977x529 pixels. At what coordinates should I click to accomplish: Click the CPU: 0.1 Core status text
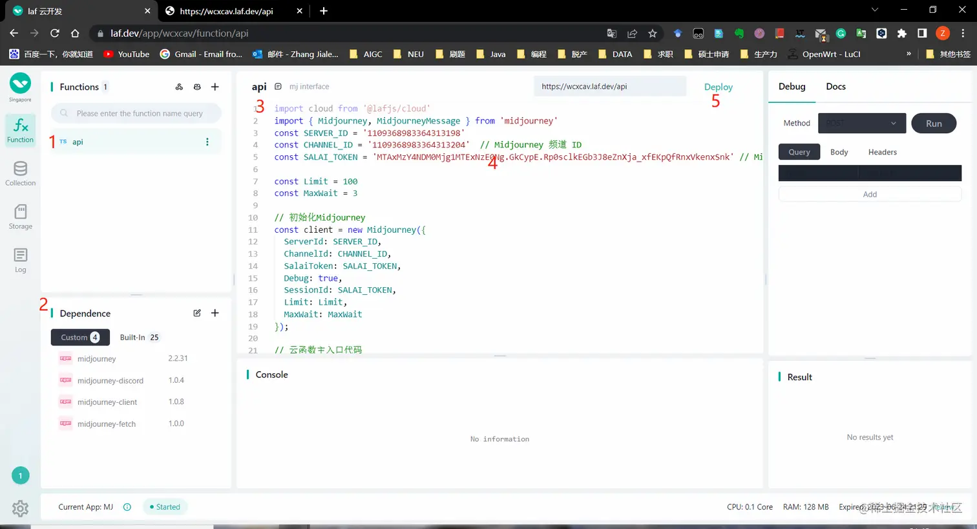click(750, 507)
